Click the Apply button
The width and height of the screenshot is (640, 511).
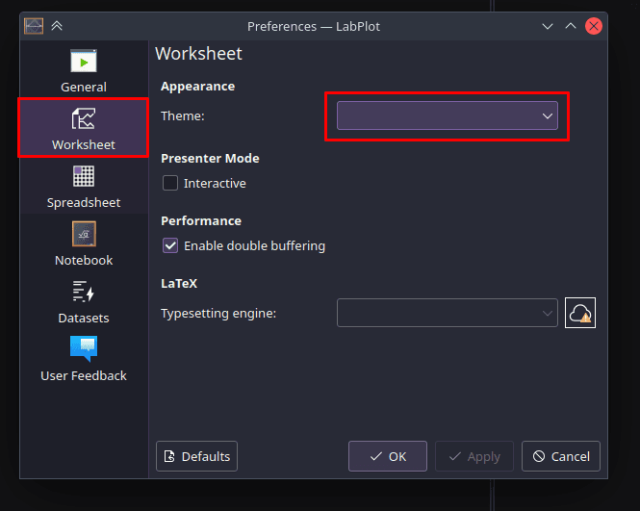474,456
